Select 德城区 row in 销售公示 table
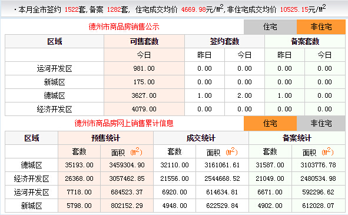 pyautogui.click(x=175, y=95)
